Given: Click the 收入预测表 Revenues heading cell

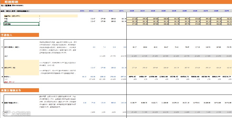Looking at the screenshot, I should tap(12, 6).
